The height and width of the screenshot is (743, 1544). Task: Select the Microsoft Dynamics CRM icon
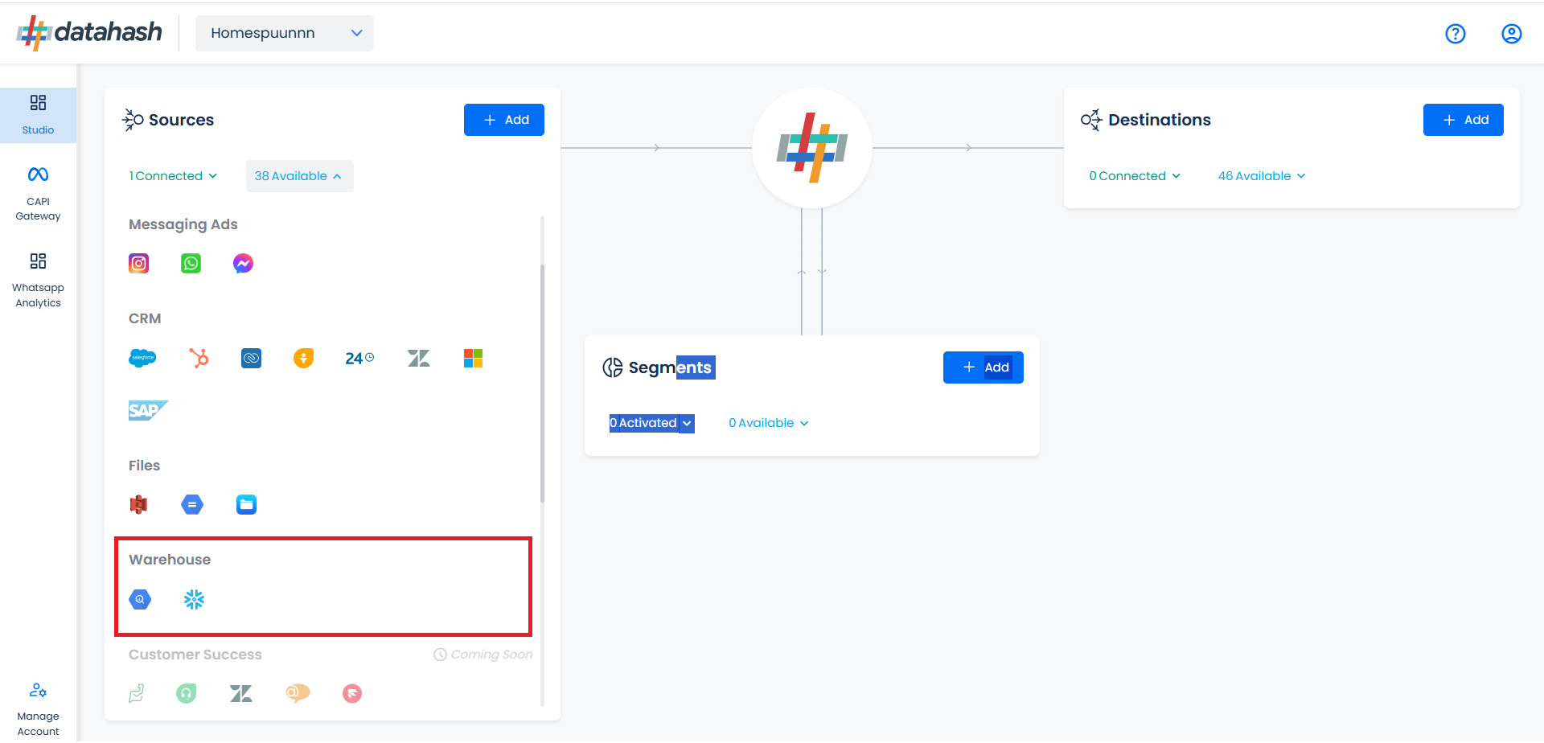[473, 359]
